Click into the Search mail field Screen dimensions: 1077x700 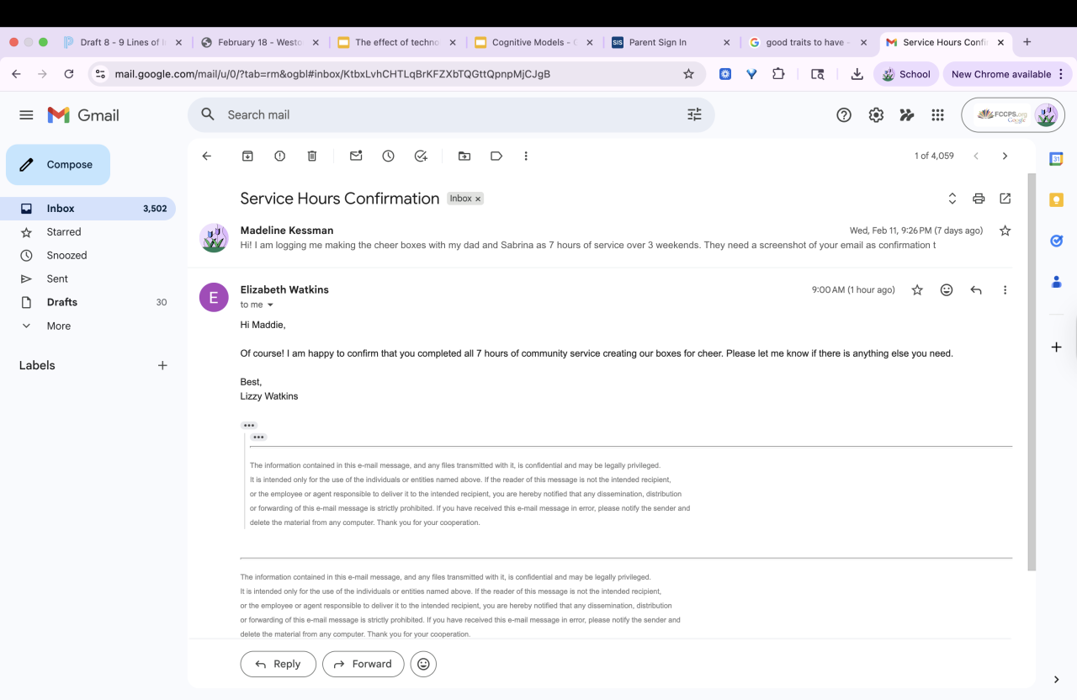coord(451,115)
